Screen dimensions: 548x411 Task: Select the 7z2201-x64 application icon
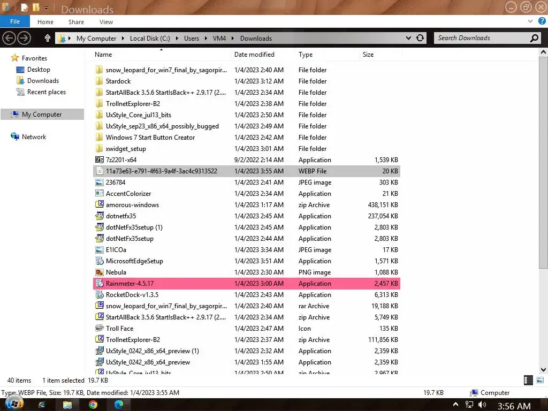(99, 159)
